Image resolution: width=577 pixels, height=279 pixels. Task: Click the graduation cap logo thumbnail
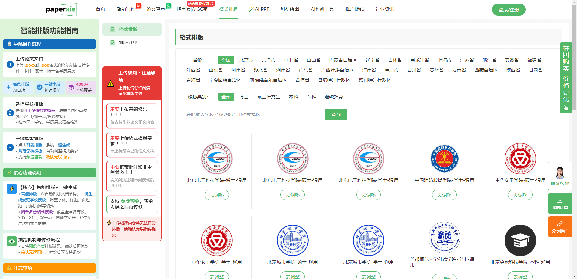(x=520, y=240)
